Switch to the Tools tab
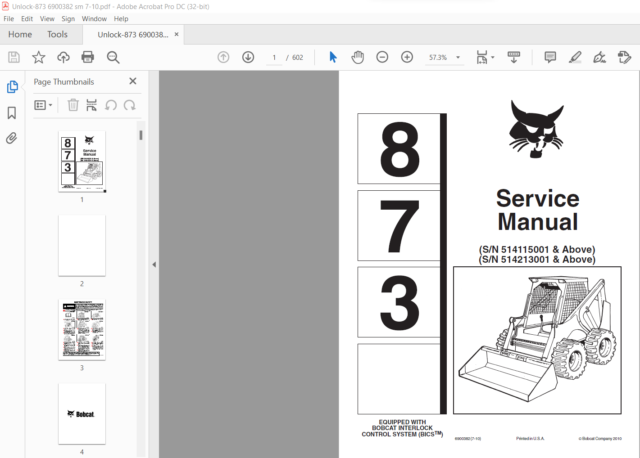 pos(57,35)
